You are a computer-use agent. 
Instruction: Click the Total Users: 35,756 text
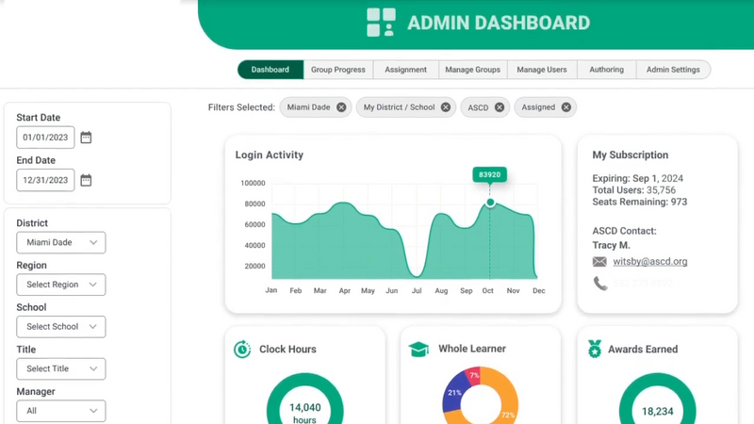(633, 190)
